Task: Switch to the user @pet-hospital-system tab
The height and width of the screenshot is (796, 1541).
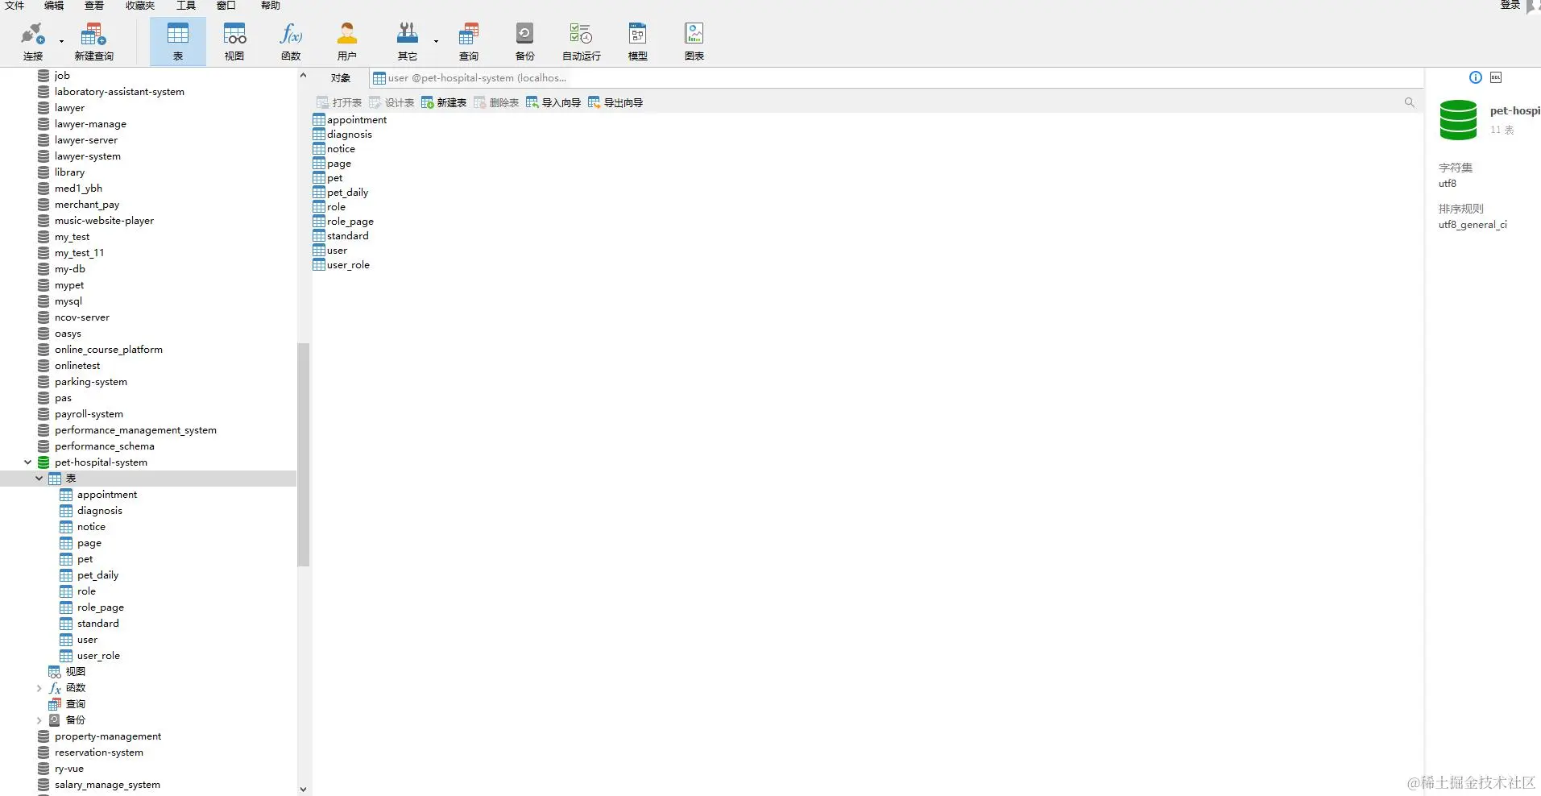Action: pos(470,78)
